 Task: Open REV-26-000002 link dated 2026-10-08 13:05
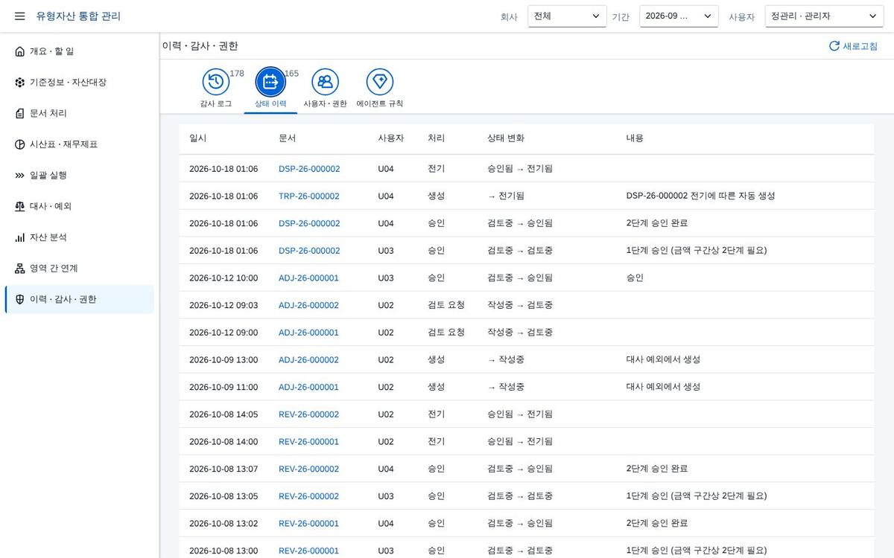308,496
